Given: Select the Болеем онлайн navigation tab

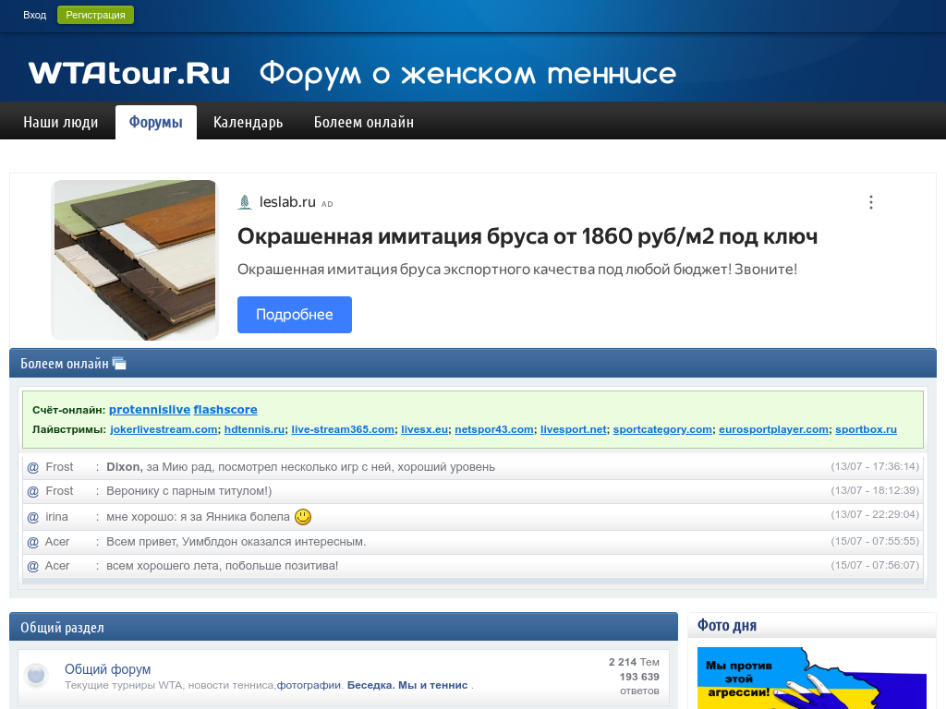Looking at the screenshot, I should (x=363, y=123).
